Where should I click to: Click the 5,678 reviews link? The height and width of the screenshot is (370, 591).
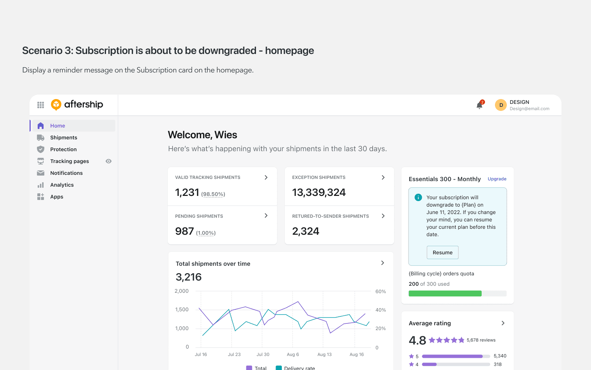481,340
